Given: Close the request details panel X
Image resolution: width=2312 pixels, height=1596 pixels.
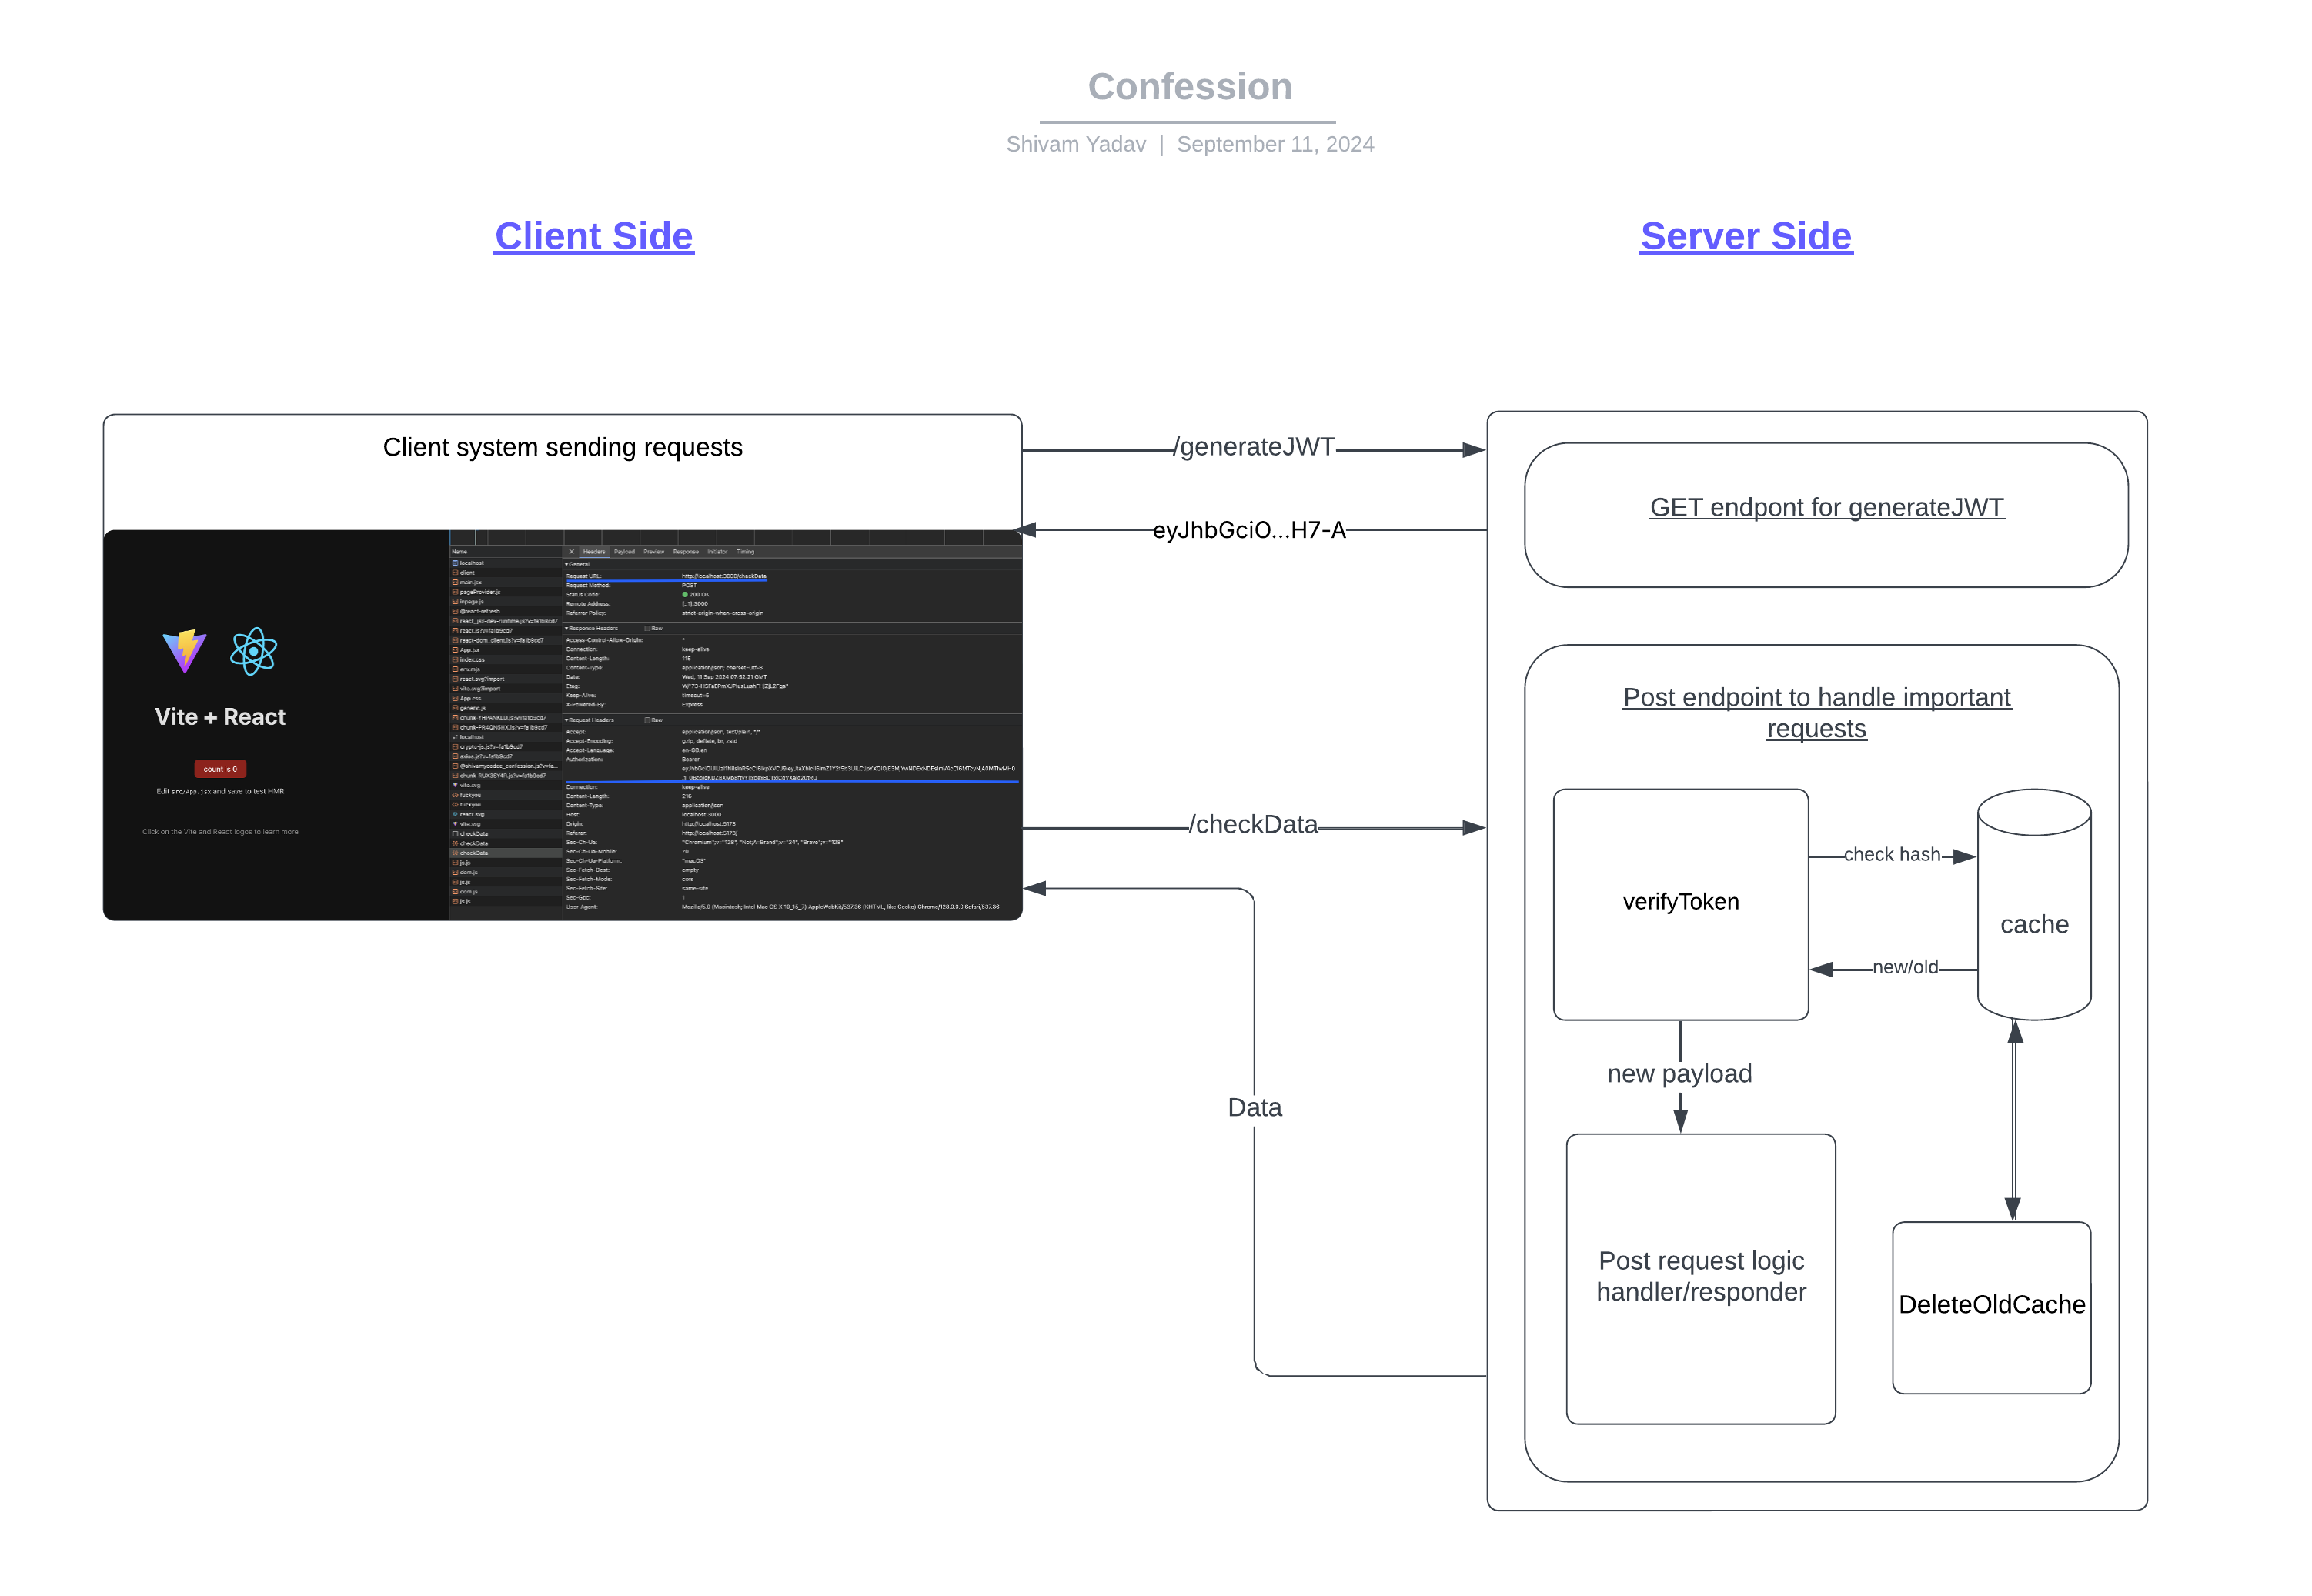Looking at the screenshot, I should click(572, 552).
